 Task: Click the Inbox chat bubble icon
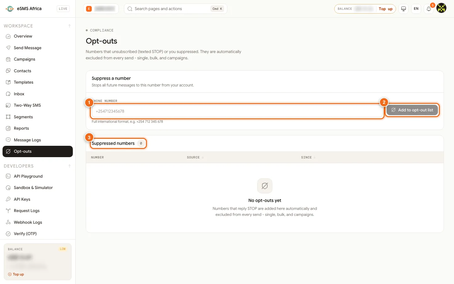click(8, 94)
